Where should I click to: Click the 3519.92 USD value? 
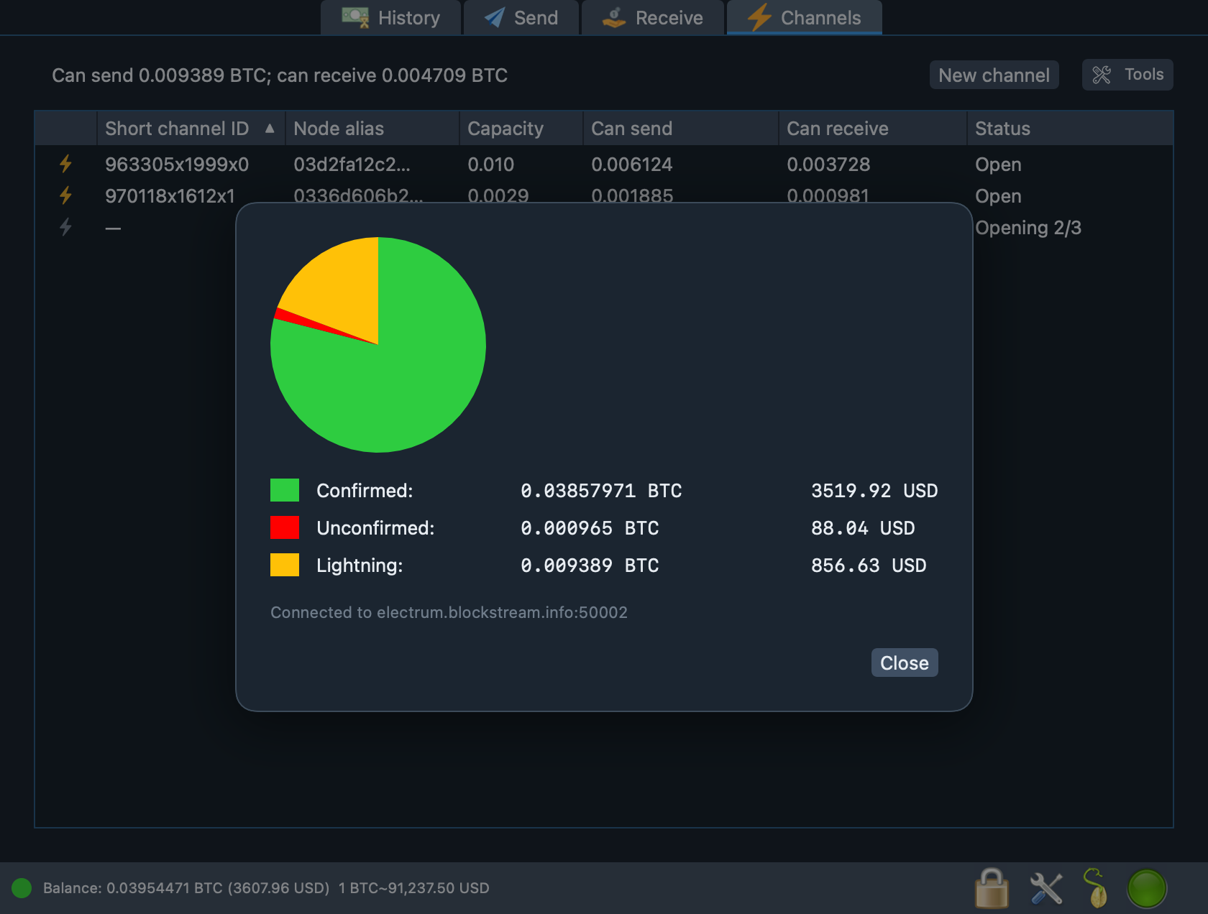tap(874, 491)
